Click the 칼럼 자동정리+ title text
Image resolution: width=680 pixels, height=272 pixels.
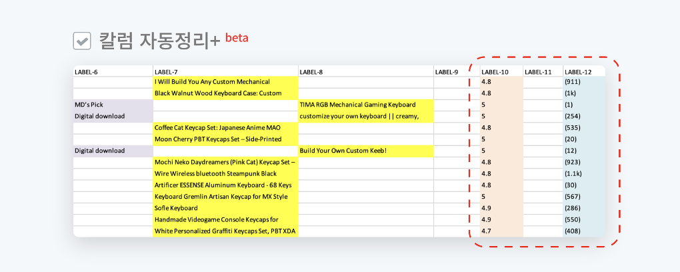pos(159,41)
